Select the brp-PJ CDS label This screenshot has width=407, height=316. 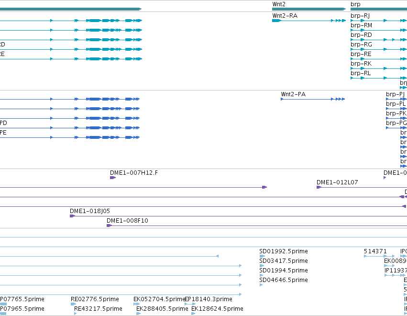pyautogui.click(x=395, y=94)
